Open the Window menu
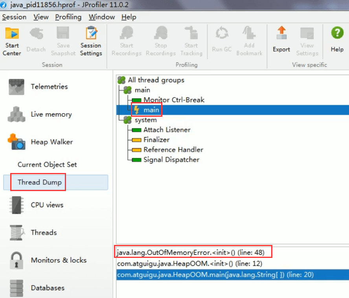This screenshot has height=298, width=349. 102,17
